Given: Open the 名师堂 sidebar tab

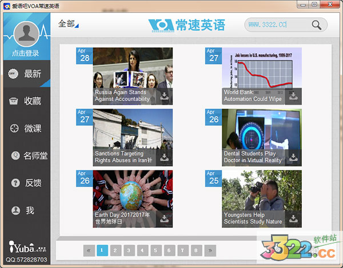Looking at the screenshot, I should coord(27,155).
